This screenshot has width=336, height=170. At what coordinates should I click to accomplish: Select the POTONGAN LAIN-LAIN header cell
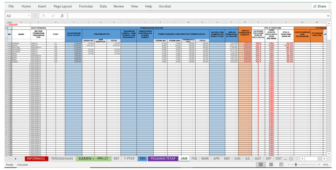(x=317, y=34)
